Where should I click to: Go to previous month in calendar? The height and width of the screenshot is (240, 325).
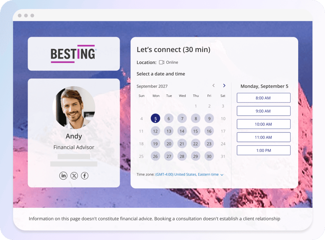click(x=214, y=86)
